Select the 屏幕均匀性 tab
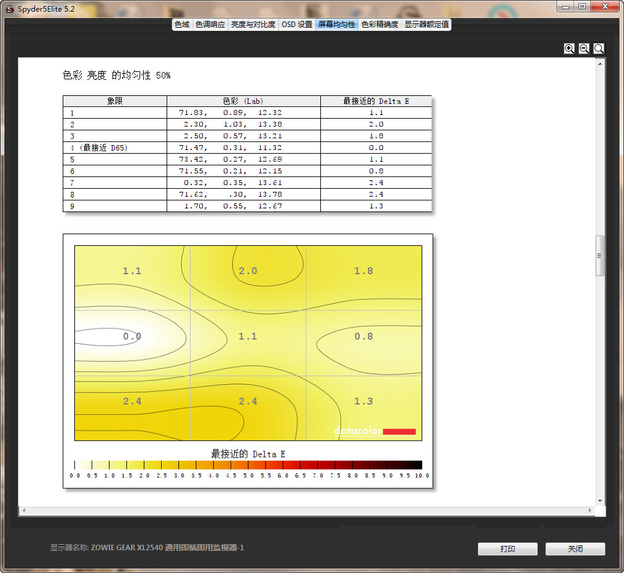This screenshot has height=573, width=624. point(337,25)
